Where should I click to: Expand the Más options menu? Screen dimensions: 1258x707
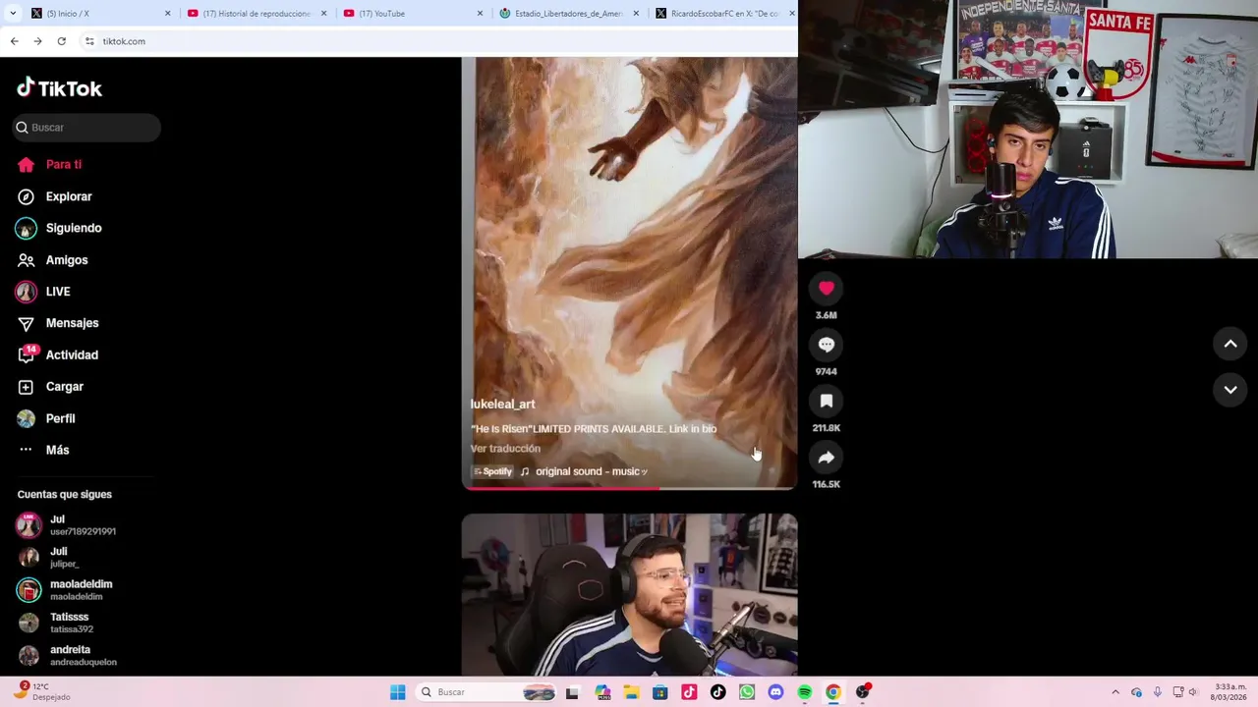pos(43,450)
